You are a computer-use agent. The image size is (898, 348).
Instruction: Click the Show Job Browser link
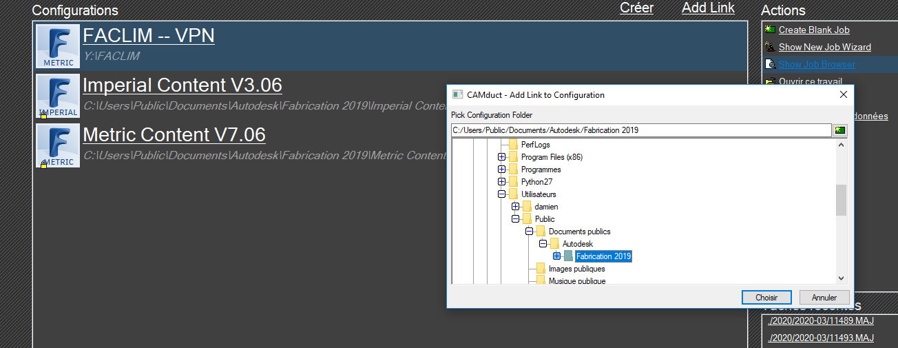coord(817,64)
